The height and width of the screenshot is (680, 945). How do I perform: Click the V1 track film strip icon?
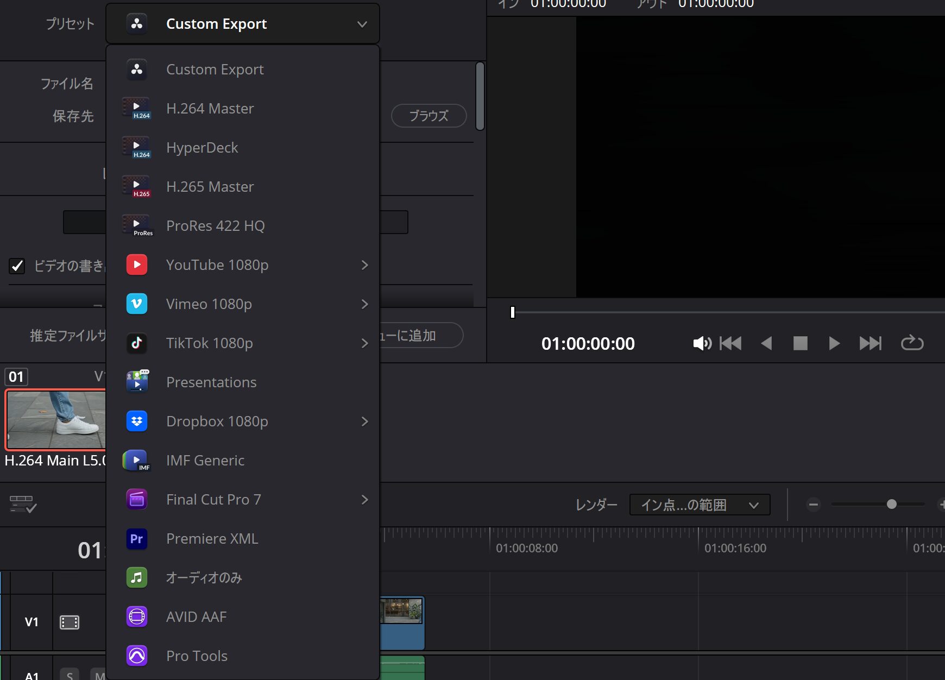[70, 622]
